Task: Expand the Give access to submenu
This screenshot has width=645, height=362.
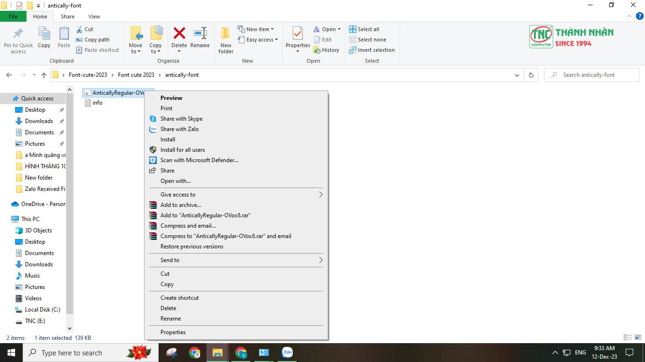Action: click(236, 195)
